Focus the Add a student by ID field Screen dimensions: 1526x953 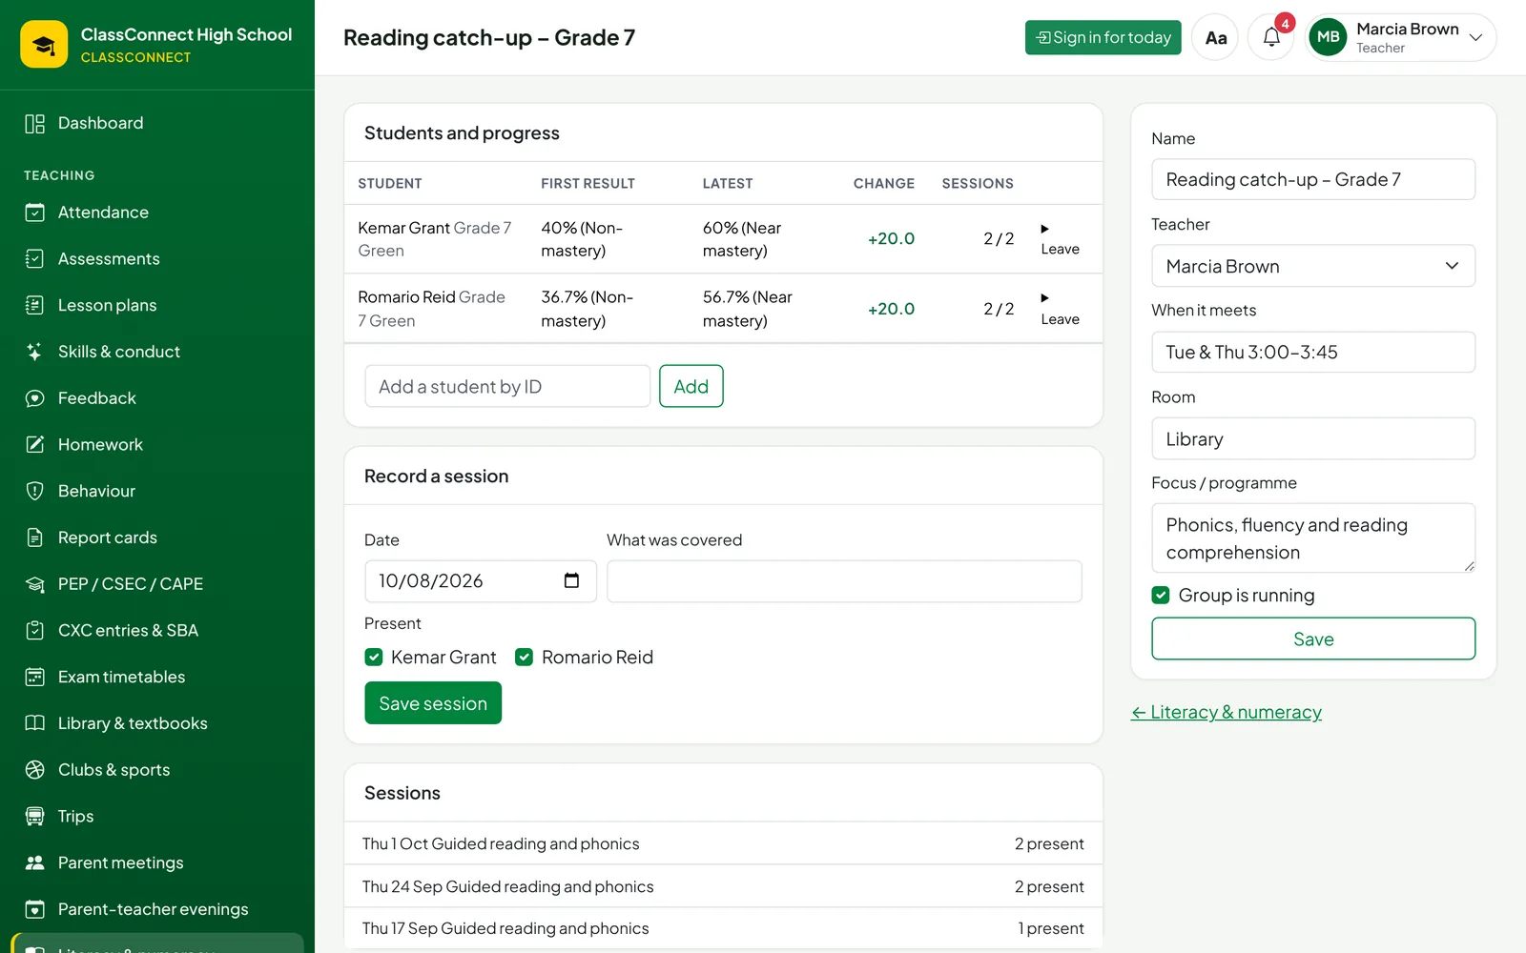pos(507,386)
